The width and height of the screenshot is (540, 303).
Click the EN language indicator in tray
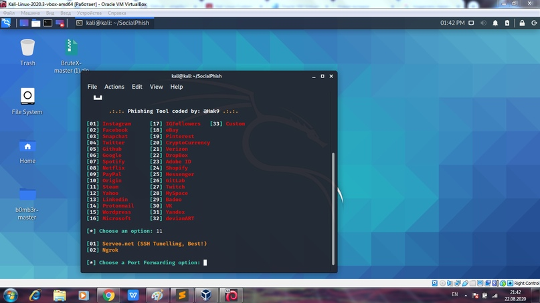455,294
